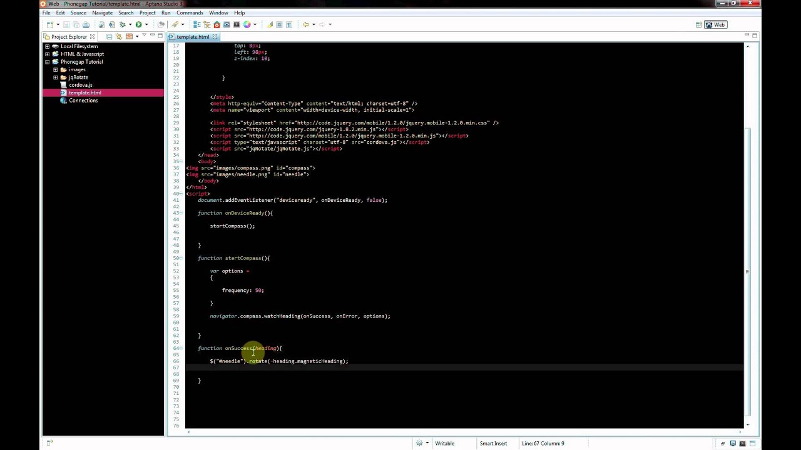Image resolution: width=801 pixels, height=450 pixels.
Task: Collapse the onDeviceReady function fold at line 43
Action: tap(181, 213)
